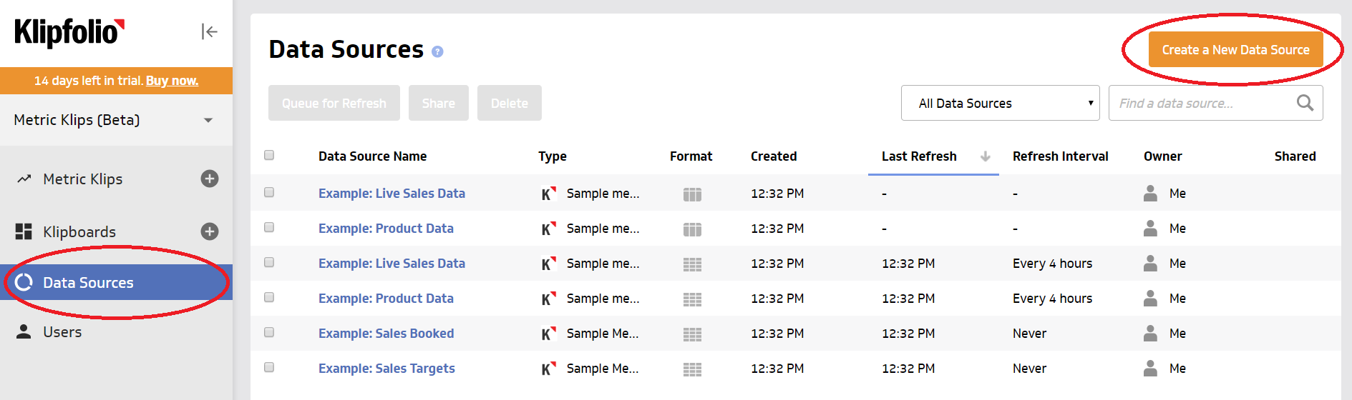Click the Queue for Refresh button
The image size is (1352, 400).
click(x=334, y=103)
